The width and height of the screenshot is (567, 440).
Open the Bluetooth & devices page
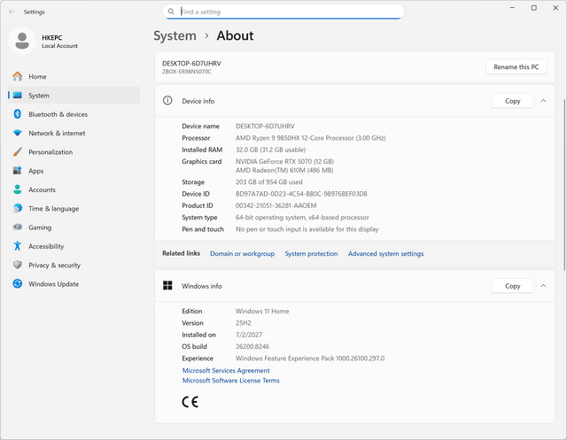(74, 114)
